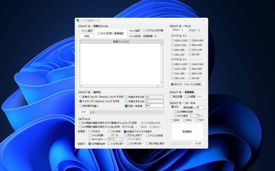The height and width of the screenshot is (171, 275).
Task: Select デスクトップに [Resize] フォルダを作成 option
Action: point(99,101)
